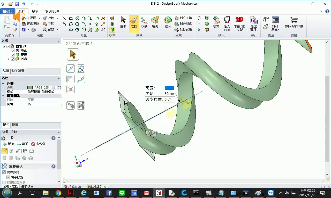Collapse the 設計2* tree root
The width and height of the screenshot is (331, 198).
4,46
